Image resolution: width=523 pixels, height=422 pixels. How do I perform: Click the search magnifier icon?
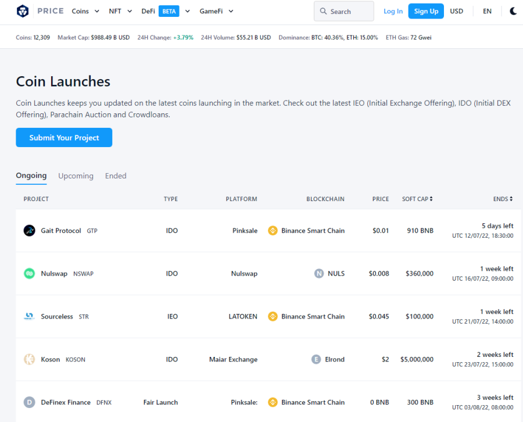tap(323, 11)
